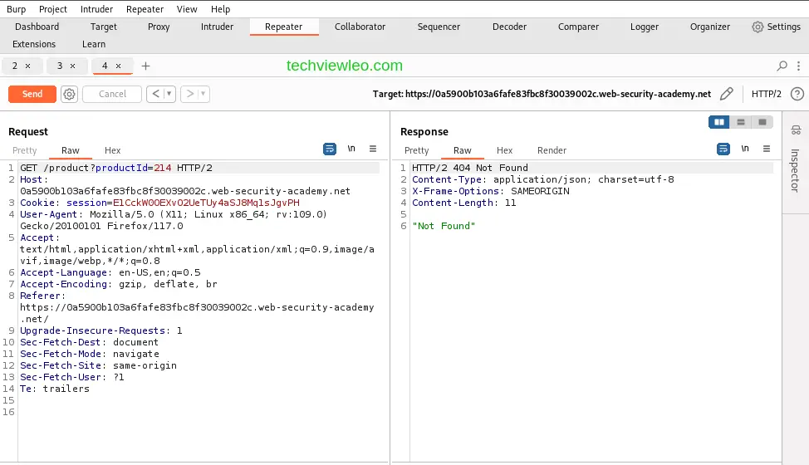Open the Settings button at top right
This screenshot has width=809, height=465.
[776, 27]
